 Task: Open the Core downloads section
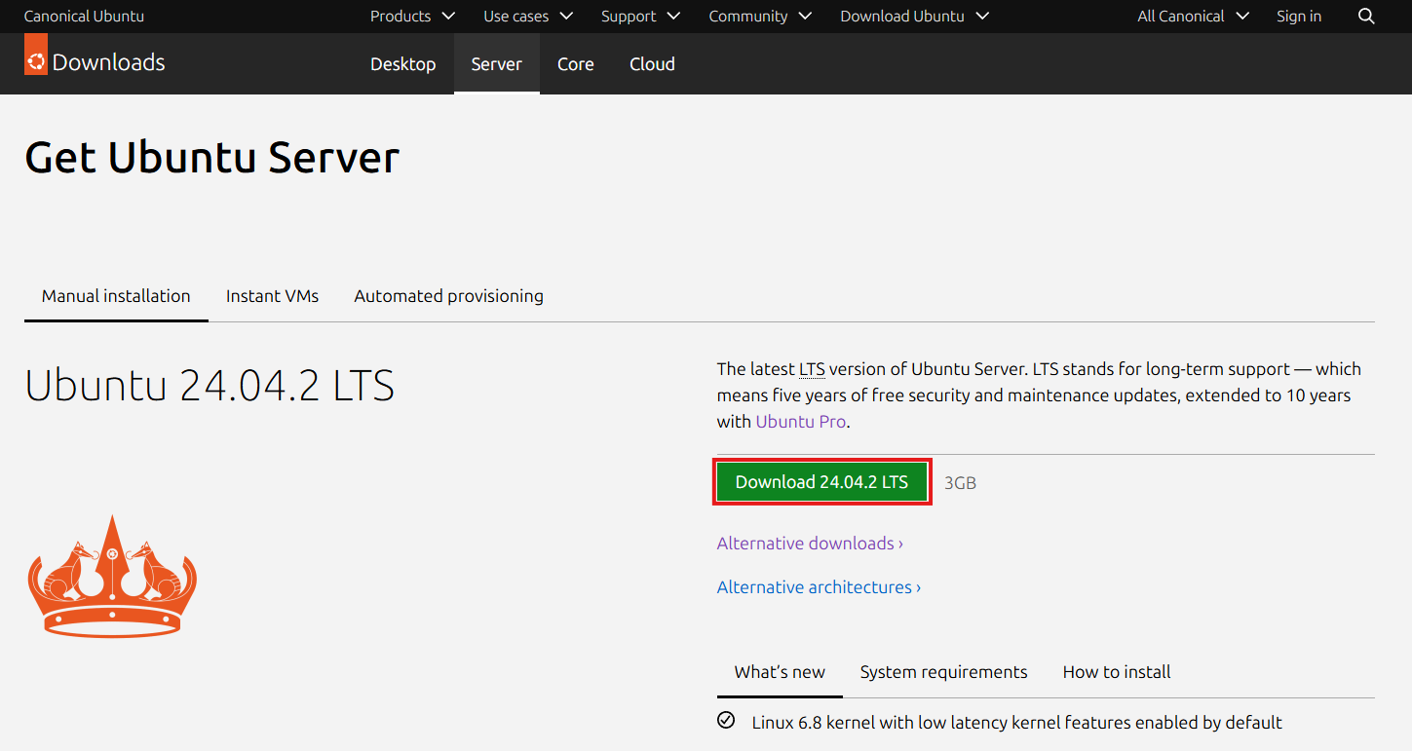click(576, 64)
